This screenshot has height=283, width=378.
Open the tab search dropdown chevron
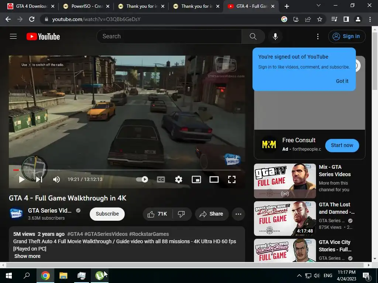click(318, 5)
